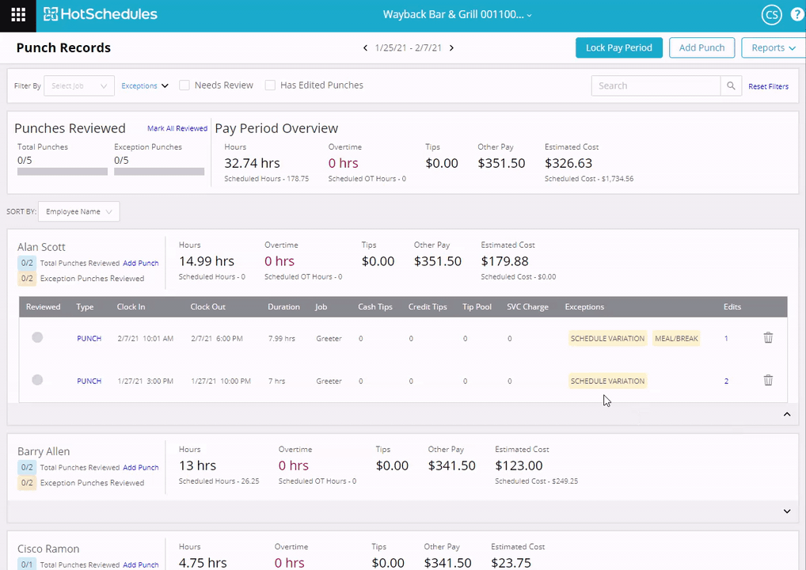Click the Lock Pay Period button
This screenshot has width=806, height=570.
click(618, 48)
